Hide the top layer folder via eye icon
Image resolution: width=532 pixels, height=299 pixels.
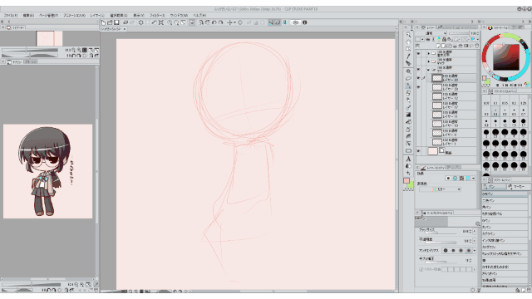tap(418, 53)
